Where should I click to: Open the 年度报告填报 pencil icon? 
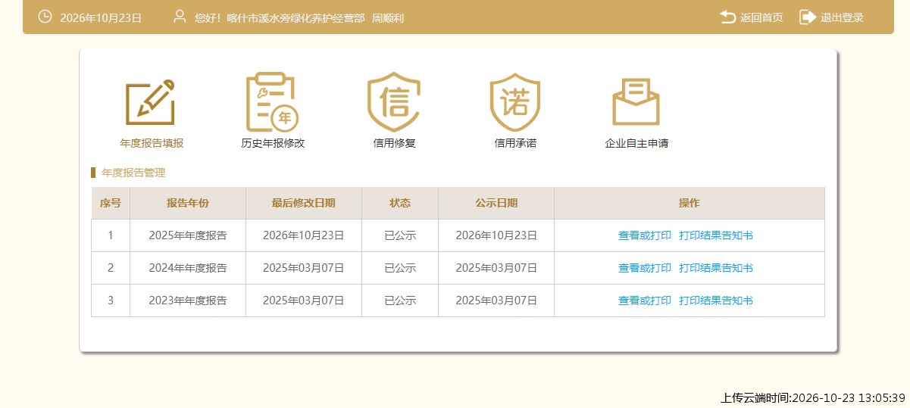[x=151, y=101]
